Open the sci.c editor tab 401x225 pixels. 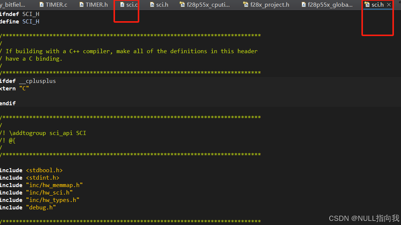coord(129,4)
